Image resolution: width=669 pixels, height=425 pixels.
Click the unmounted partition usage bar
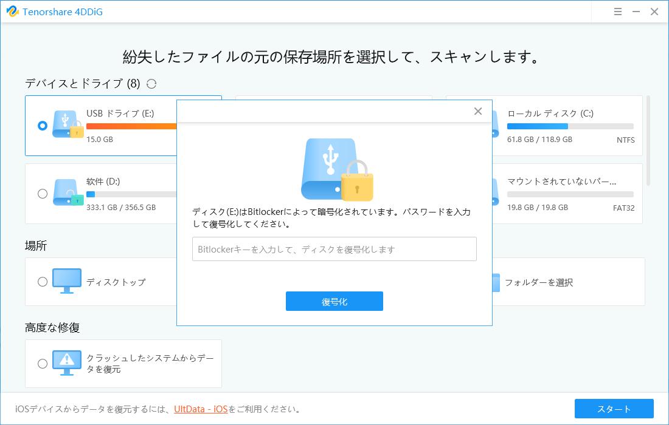570,194
